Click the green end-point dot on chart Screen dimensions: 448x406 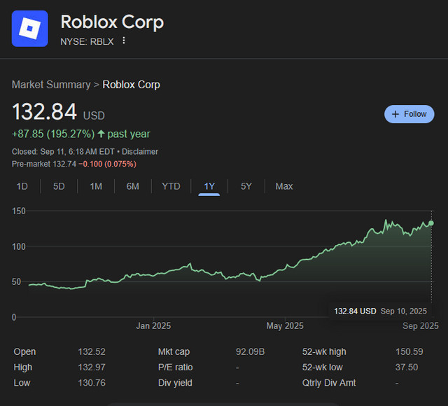[x=431, y=223]
